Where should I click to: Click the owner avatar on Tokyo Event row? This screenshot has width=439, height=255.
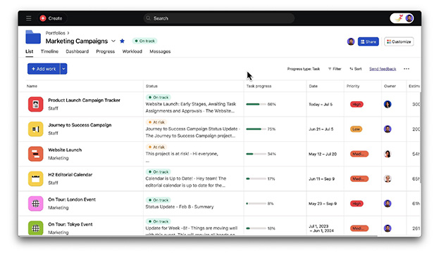tap(387, 228)
